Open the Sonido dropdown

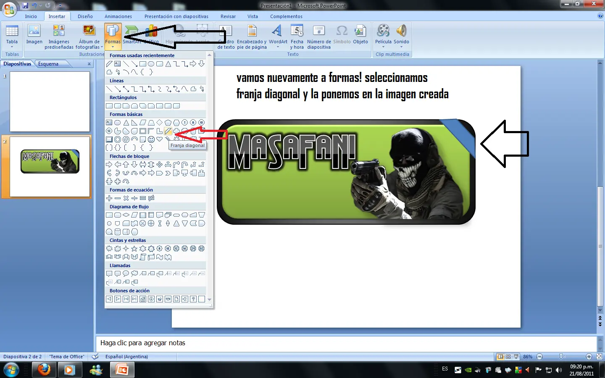coord(401,37)
